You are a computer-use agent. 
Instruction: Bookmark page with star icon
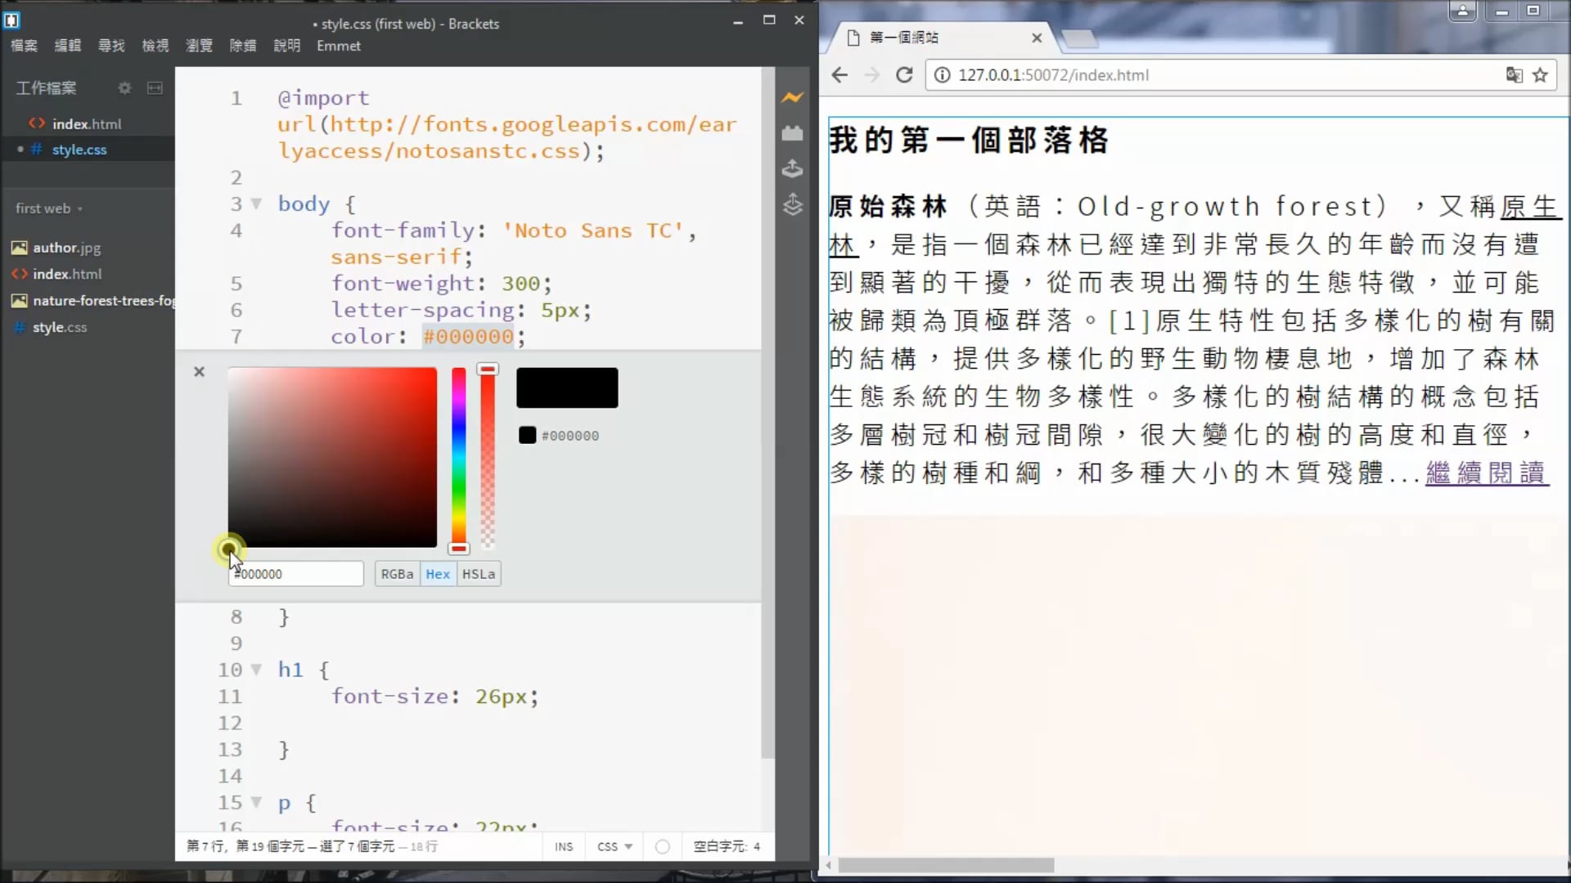click(x=1540, y=75)
